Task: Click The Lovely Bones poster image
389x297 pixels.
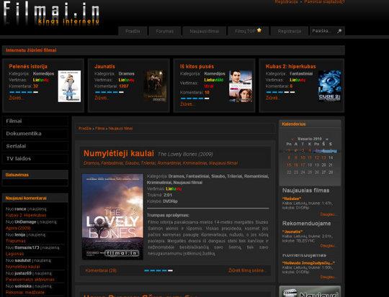Action: pos(112,216)
